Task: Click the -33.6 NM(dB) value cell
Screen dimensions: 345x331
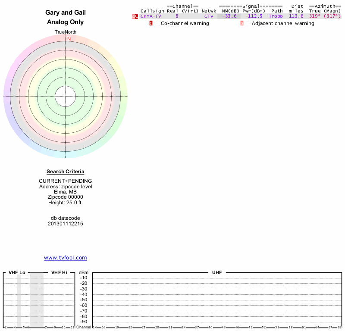Action: (x=229, y=16)
